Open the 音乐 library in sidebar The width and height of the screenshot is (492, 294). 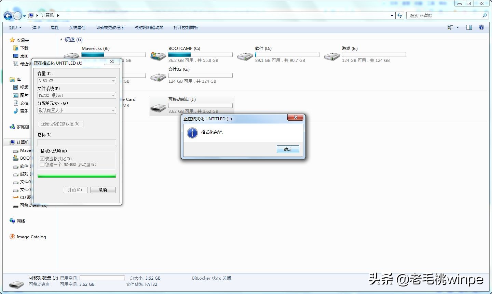[24, 111]
